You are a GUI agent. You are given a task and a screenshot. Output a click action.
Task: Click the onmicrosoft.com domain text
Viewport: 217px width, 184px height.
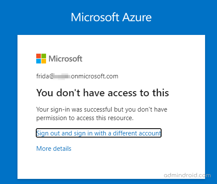95,76
